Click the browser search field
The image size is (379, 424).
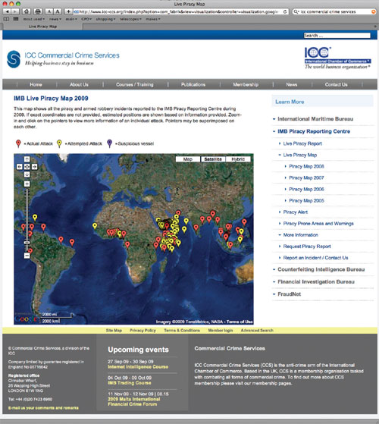(x=334, y=12)
